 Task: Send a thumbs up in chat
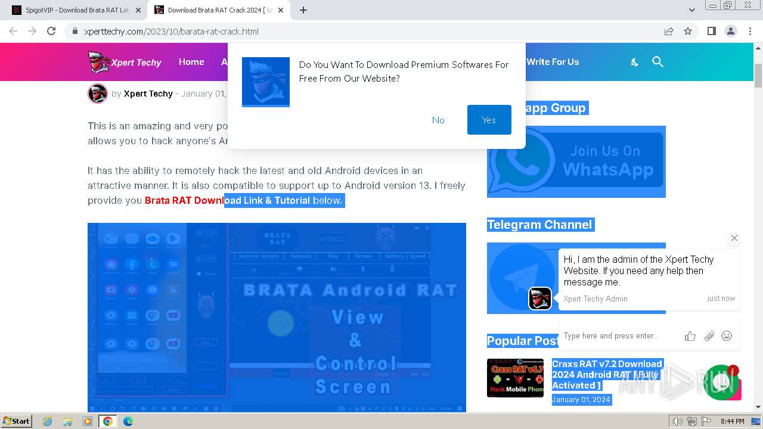690,336
